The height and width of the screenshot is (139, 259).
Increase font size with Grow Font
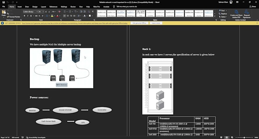tap(46, 12)
